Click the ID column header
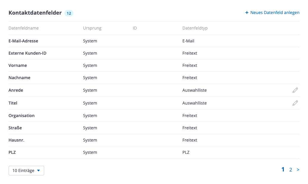 (x=135, y=28)
